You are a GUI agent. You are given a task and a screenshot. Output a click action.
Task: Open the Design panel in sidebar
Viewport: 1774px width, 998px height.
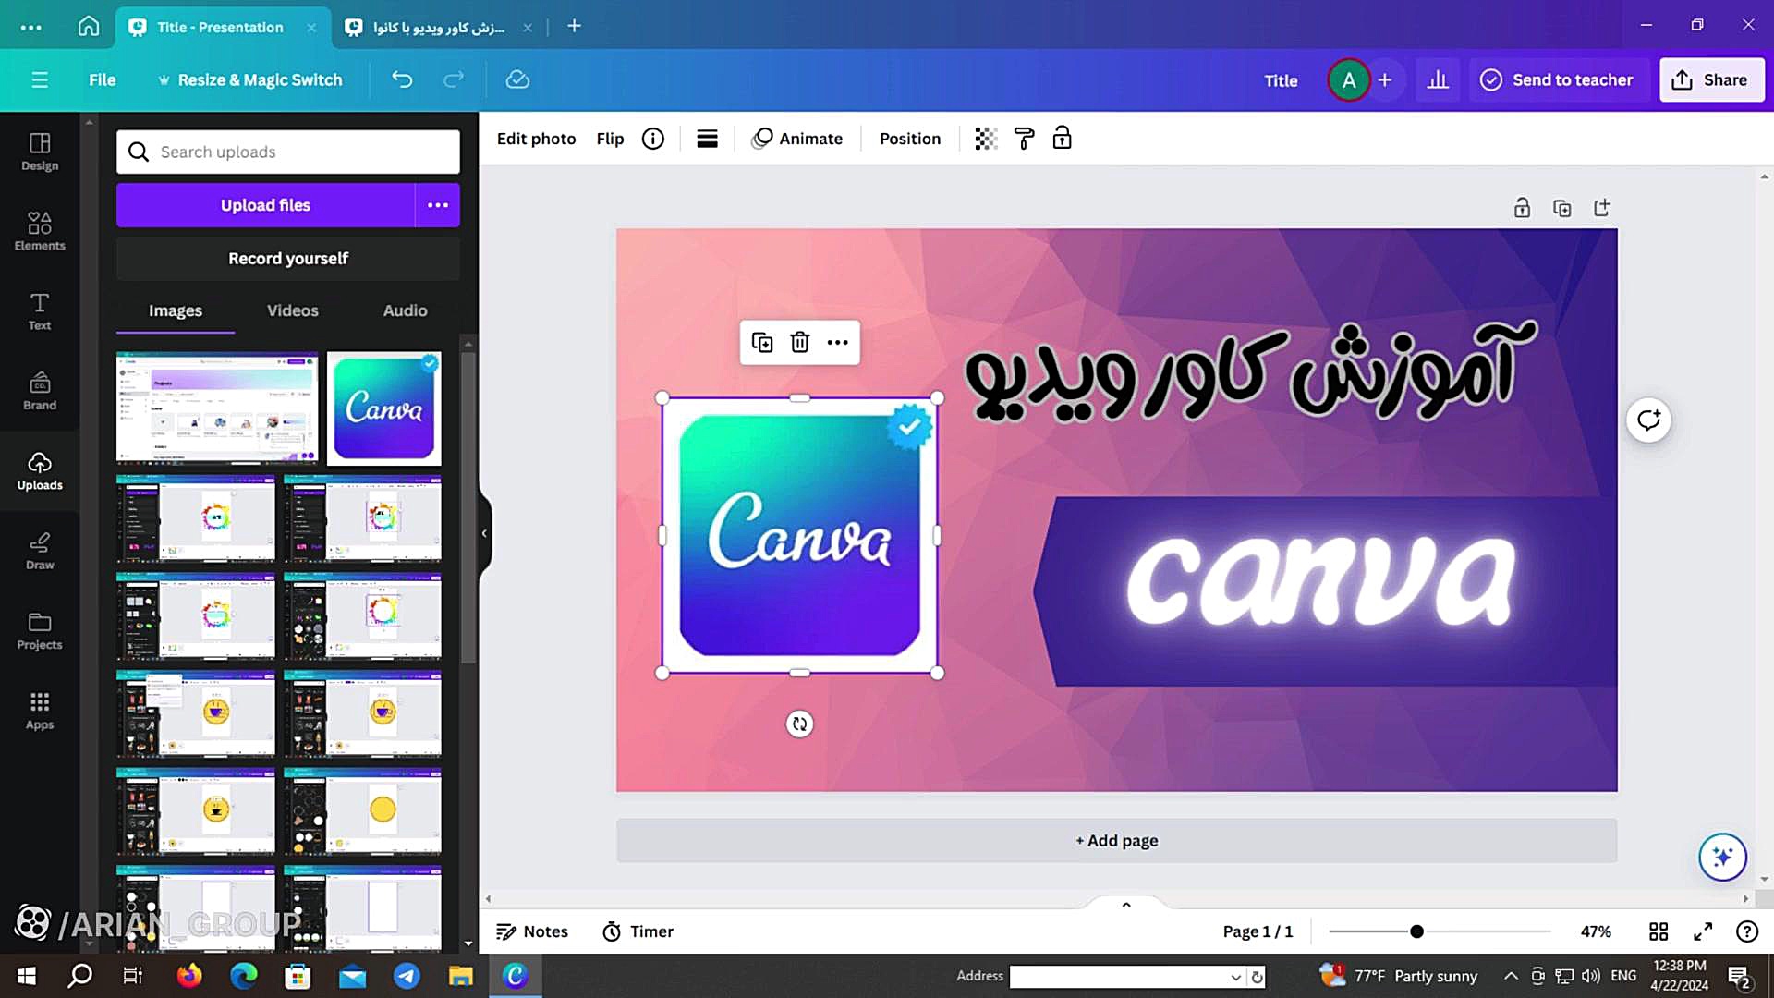(x=40, y=152)
